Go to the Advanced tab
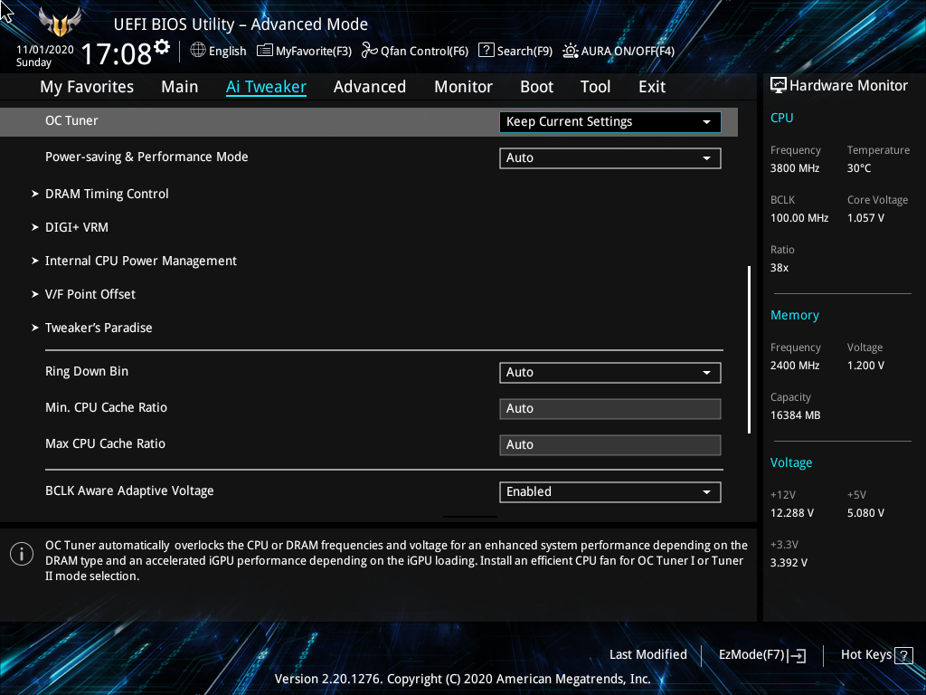Image resolution: width=926 pixels, height=695 pixels. 370,87
